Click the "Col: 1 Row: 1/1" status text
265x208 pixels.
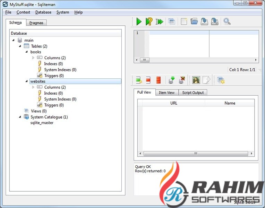[x=242, y=70]
